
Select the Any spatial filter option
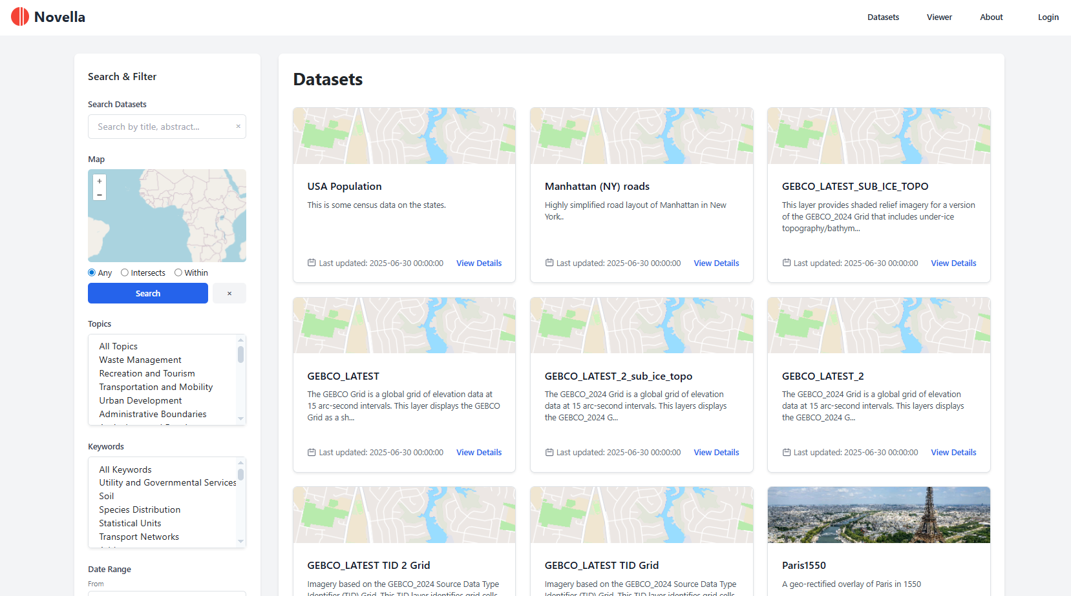(92, 272)
